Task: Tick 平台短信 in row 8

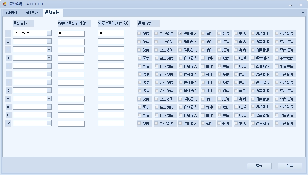Action: pyautogui.click(x=277, y=91)
